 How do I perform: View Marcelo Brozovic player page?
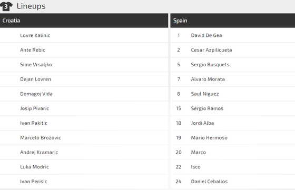[x=41, y=137]
